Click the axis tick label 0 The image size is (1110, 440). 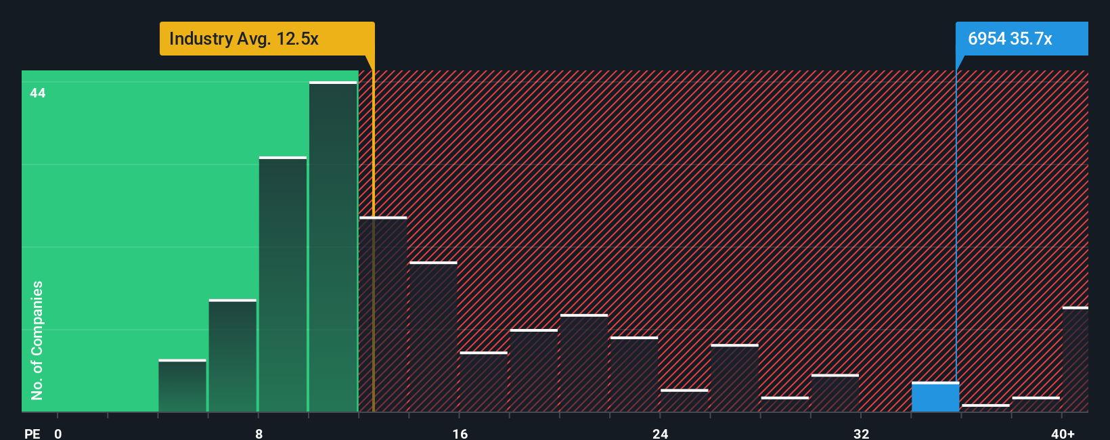coord(58,433)
